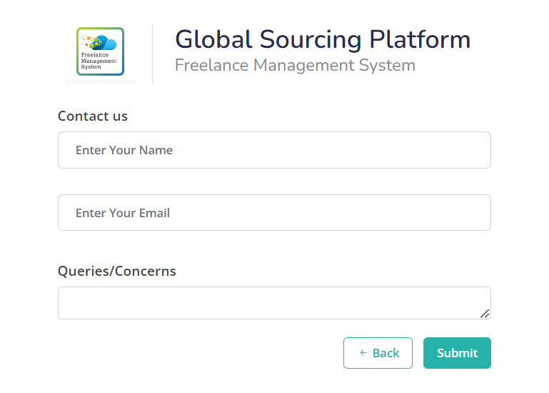The height and width of the screenshot is (393, 549).
Task: Click the Contact us heading
Action: point(93,116)
